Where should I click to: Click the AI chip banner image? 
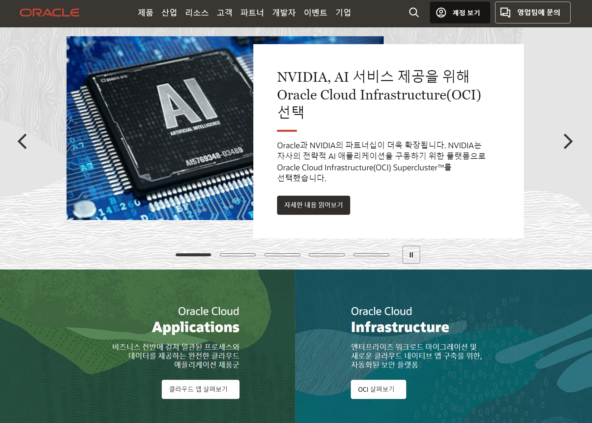coord(160,128)
